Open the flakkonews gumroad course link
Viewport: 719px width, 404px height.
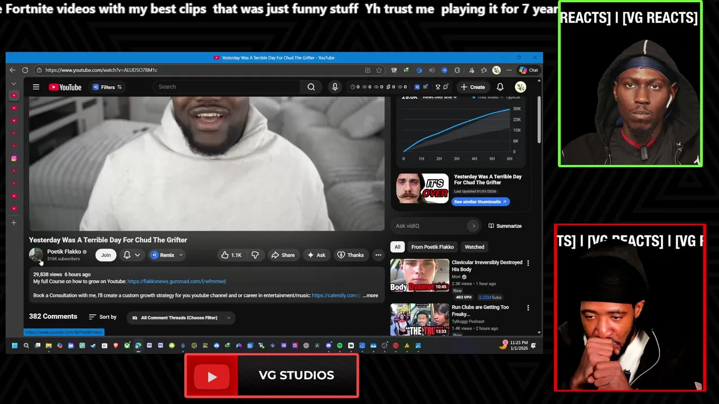point(176,281)
